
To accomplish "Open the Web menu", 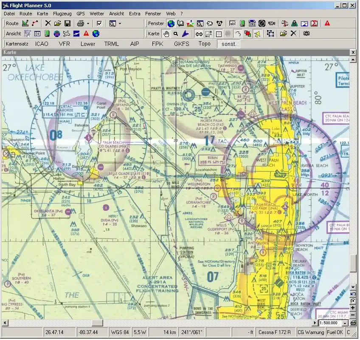I will [x=171, y=14].
